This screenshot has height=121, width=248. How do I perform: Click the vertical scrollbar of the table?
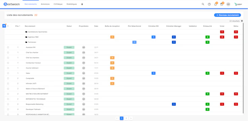[x=243, y=68]
